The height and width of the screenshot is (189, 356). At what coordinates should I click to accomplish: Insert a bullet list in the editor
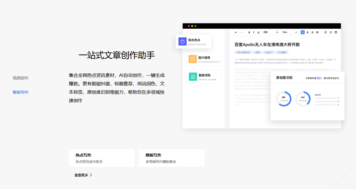(x=331, y=32)
